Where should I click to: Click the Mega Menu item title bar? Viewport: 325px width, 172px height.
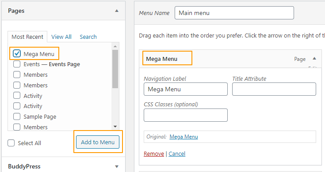click(230, 59)
